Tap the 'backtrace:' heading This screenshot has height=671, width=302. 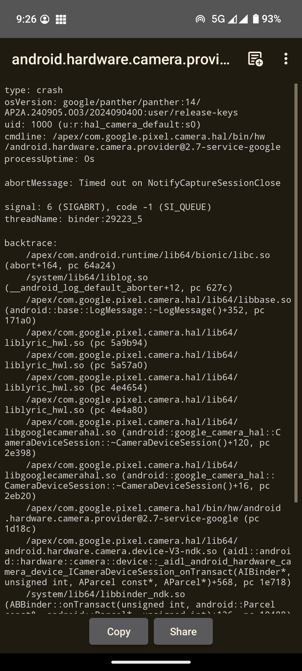[x=31, y=243]
